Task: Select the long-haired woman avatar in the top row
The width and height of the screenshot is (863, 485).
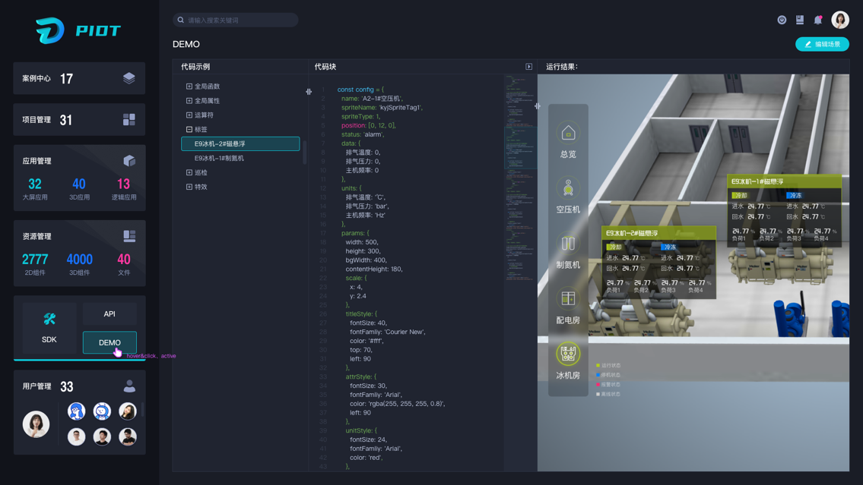Action: (x=128, y=411)
